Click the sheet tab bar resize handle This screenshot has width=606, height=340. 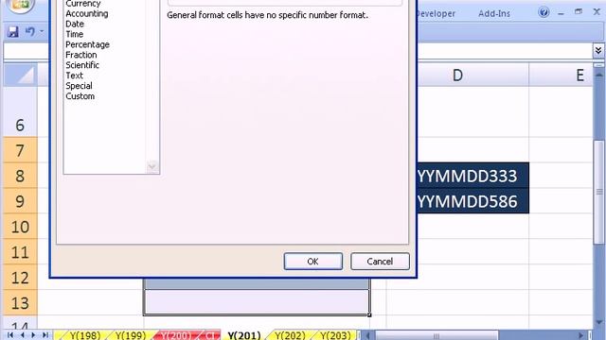coord(359,335)
